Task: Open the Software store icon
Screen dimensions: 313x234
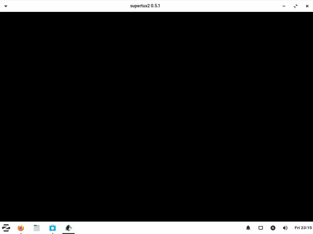Action: [53, 228]
